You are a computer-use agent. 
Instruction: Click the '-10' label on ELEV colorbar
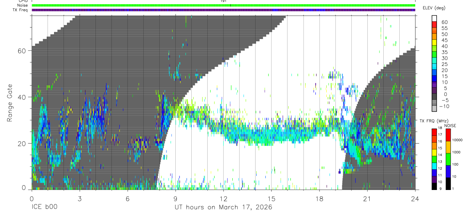click(x=444, y=106)
